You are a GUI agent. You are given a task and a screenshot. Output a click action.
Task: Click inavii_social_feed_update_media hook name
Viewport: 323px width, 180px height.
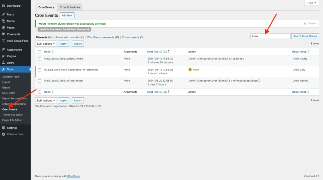[x=64, y=59]
